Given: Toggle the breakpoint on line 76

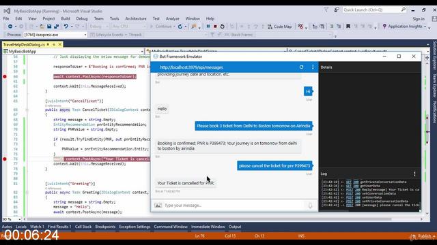Looking at the screenshot, I should point(5,159).
